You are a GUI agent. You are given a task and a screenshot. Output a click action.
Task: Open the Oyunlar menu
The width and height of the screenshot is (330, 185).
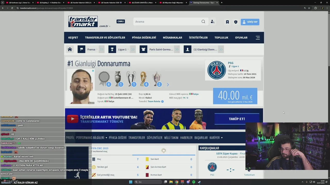click(241, 38)
